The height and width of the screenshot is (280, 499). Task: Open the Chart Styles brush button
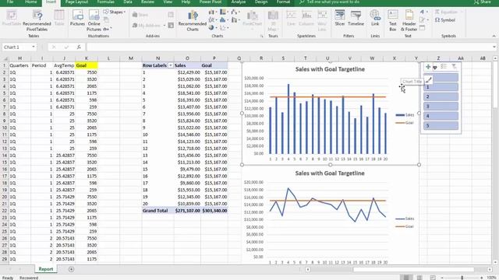pyautogui.click(x=428, y=79)
